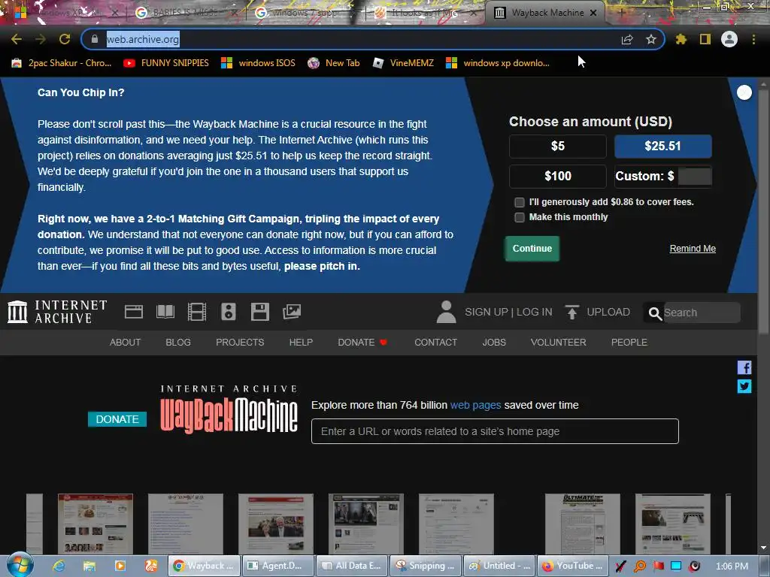Click the Internet Archive Search box
This screenshot has height=577, width=770.
point(702,313)
